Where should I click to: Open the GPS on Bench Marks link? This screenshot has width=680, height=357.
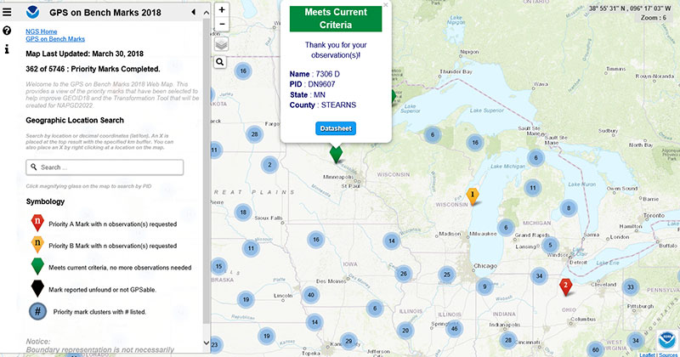coord(55,39)
